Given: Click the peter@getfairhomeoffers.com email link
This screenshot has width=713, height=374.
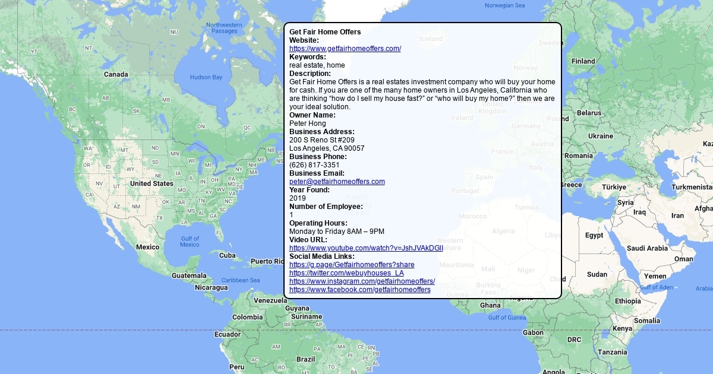Looking at the screenshot, I should click(337, 182).
